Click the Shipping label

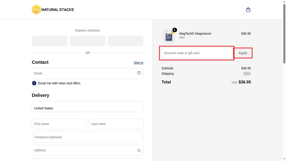coord(167,74)
